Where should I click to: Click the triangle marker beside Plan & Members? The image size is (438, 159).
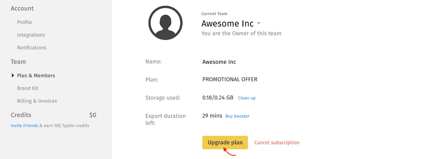coord(13,75)
